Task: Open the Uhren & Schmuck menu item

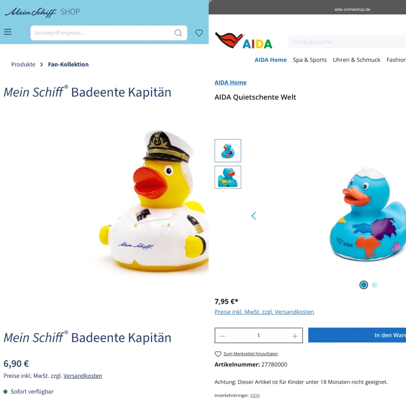Action: 356,60
